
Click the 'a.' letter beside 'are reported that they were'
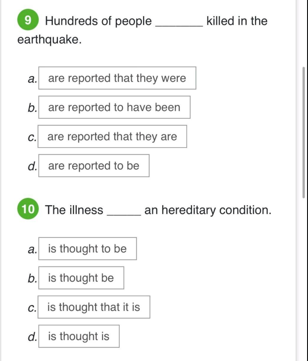click(x=32, y=79)
